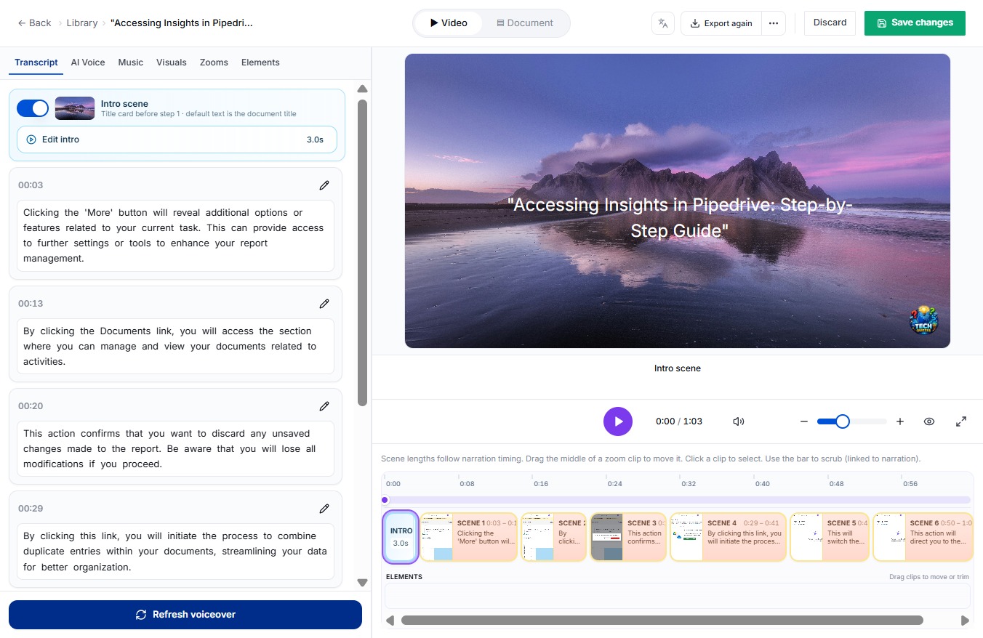The width and height of the screenshot is (983, 638).
Task: Click the purple timeline scrub bar
Action: pos(677,500)
